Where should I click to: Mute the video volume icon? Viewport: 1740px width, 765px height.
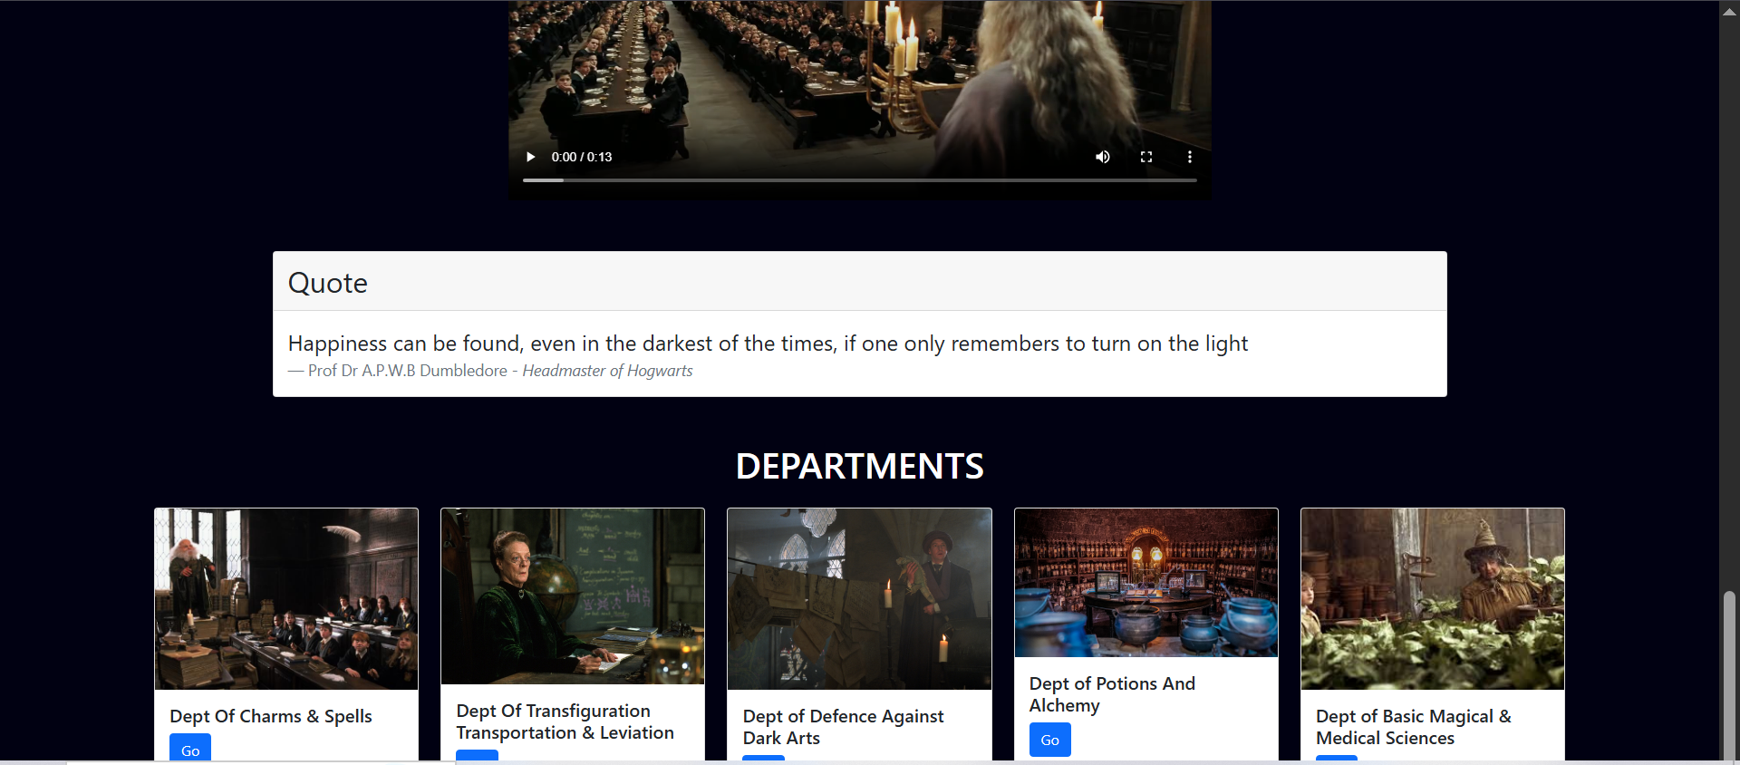coord(1102,157)
